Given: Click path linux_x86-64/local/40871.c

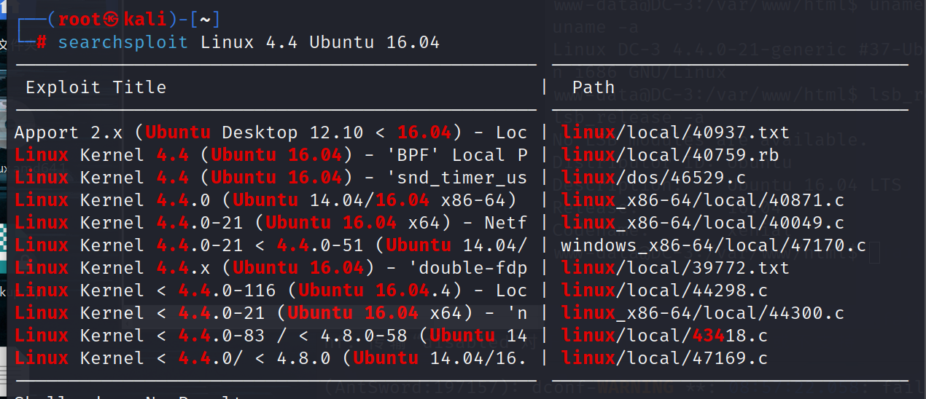Looking at the screenshot, I should (702, 200).
